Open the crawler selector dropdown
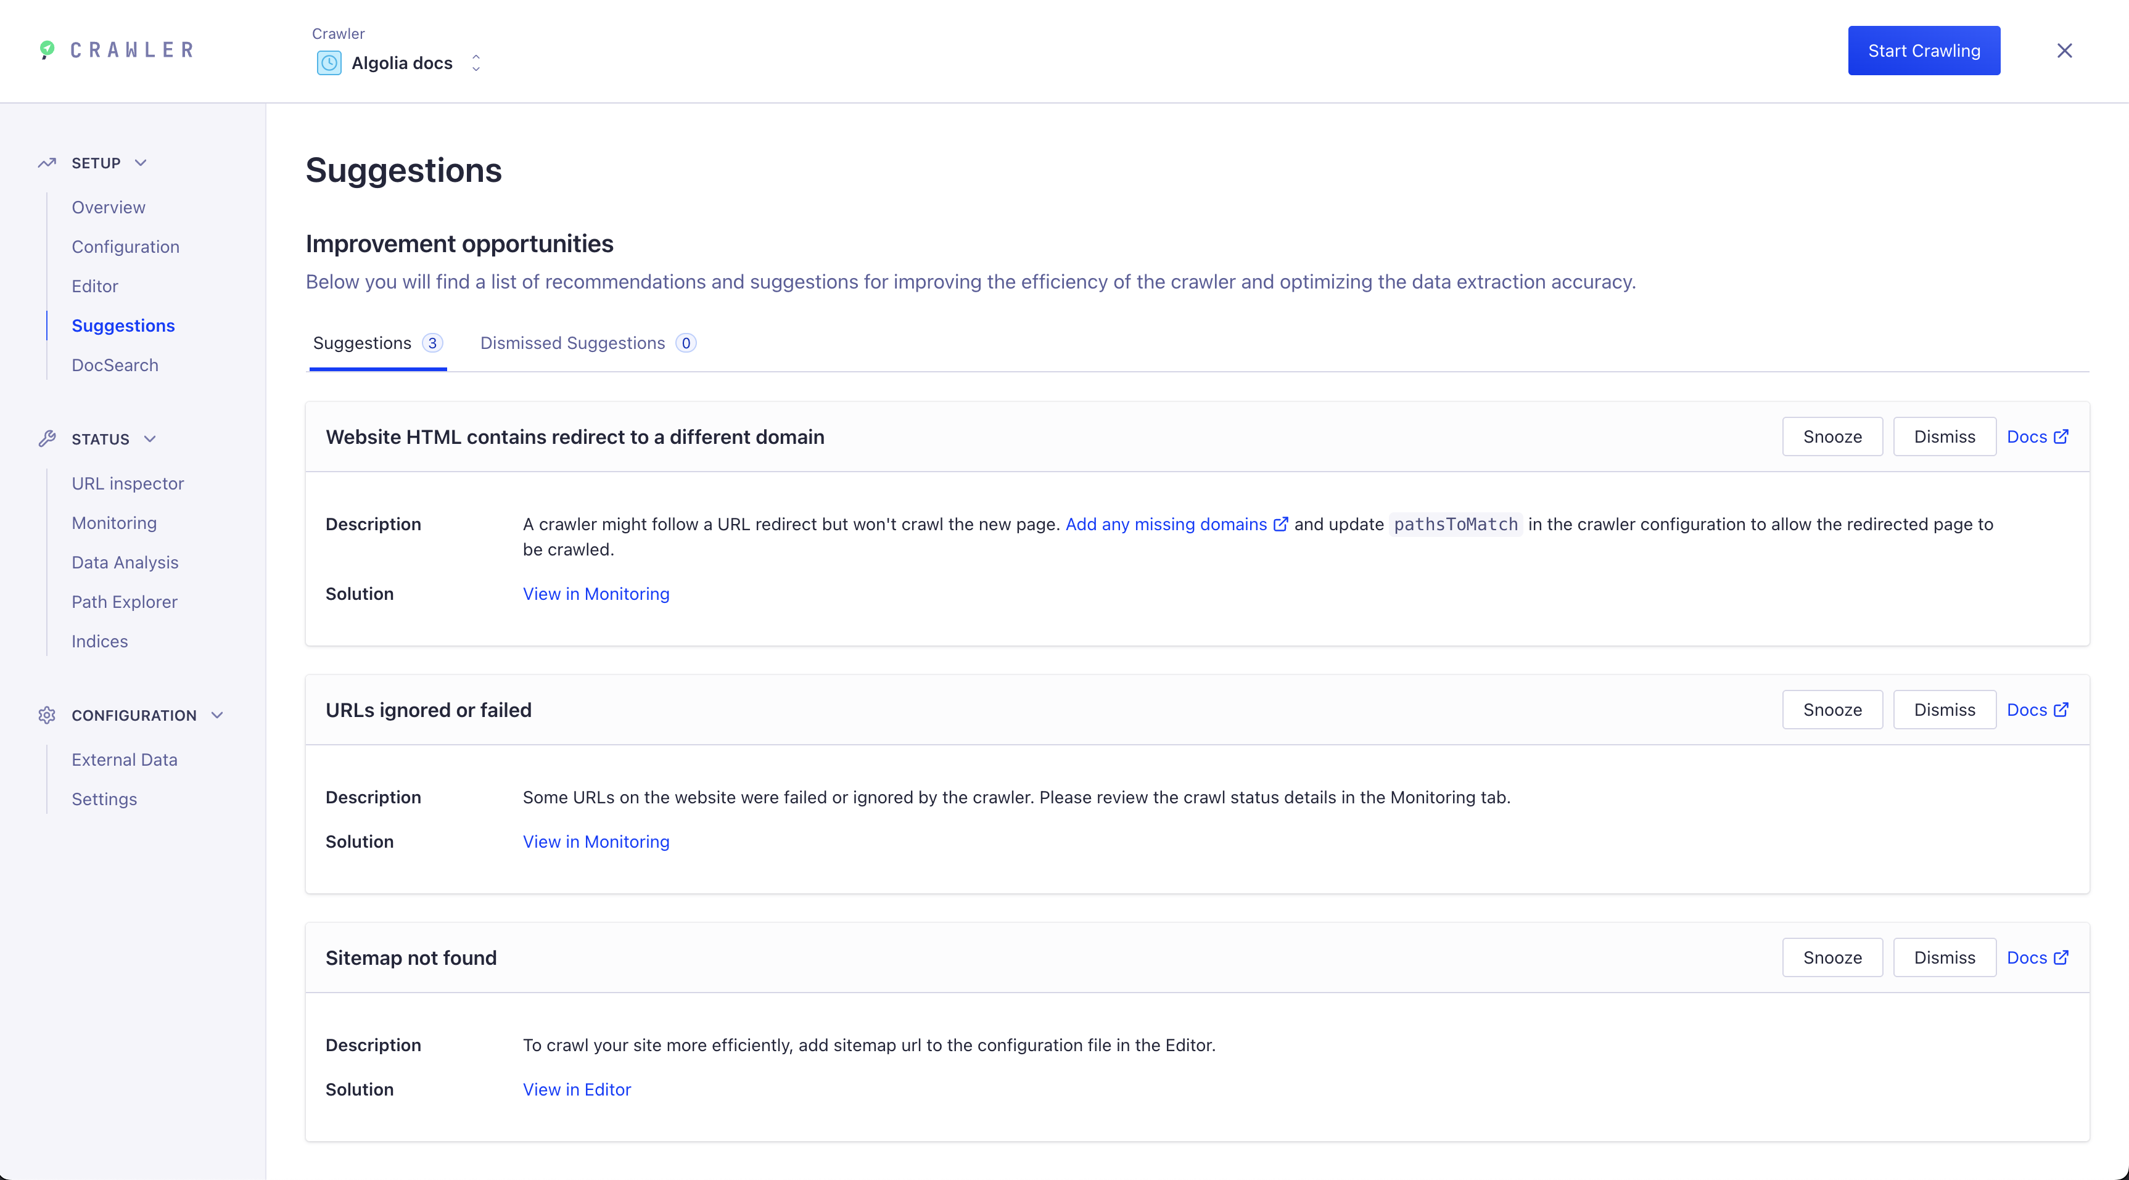The height and width of the screenshot is (1180, 2129). point(476,63)
